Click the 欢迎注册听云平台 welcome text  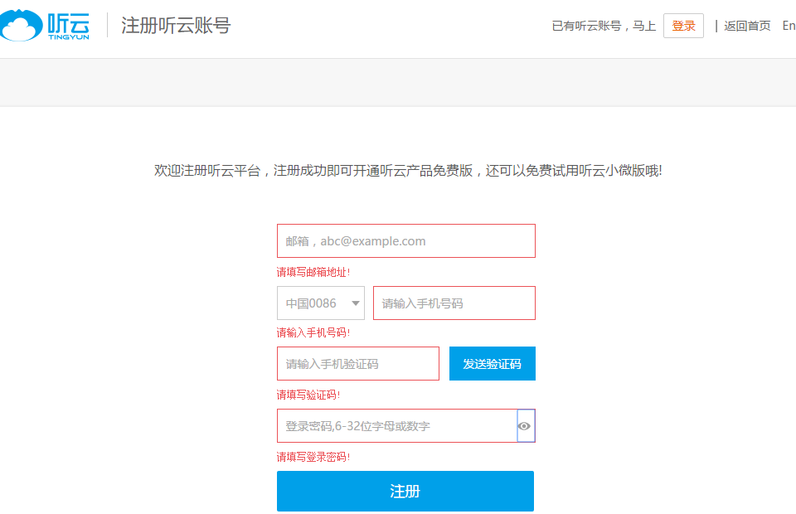pos(408,171)
